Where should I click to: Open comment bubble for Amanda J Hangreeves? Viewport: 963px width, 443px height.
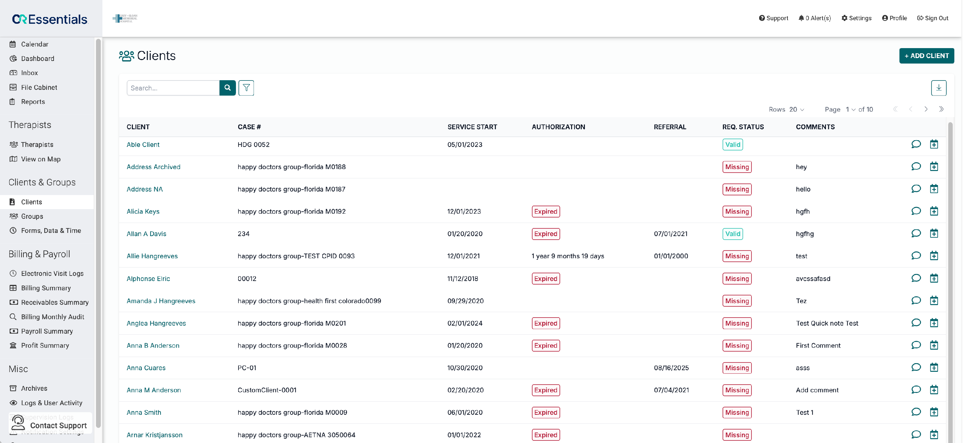(916, 301)
